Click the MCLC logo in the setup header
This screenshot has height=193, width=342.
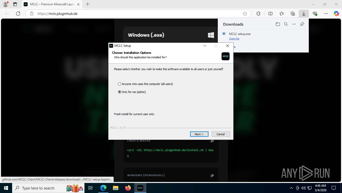tap(226, 56)
